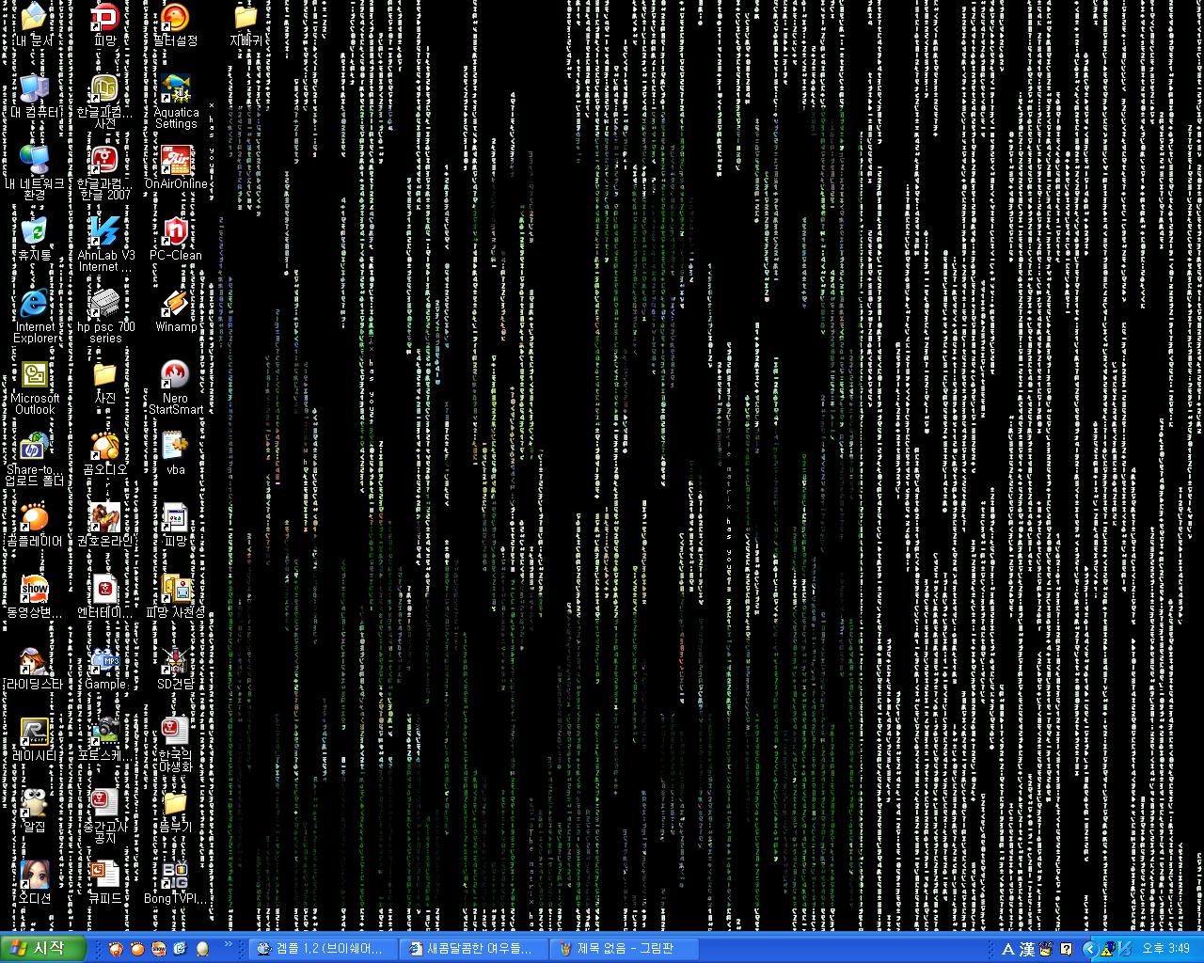Show hidden system tray icons
Image resolution: width=1204 pixels, height=963 pixels.
click(1091, 949)
